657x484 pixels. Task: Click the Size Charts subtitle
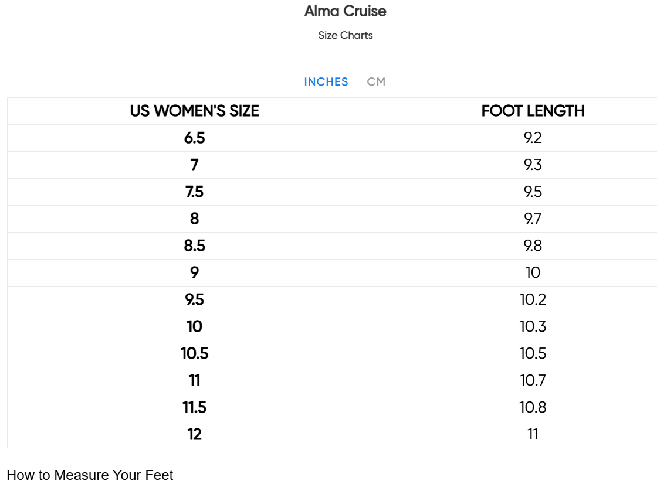tap(346, 35)
